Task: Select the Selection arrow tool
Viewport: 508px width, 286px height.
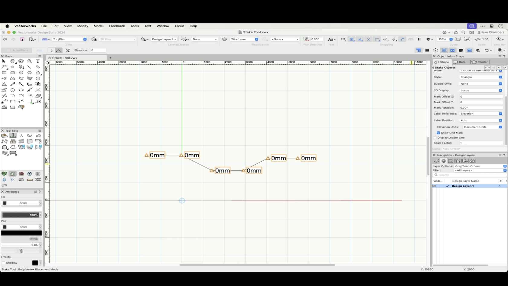Action: click(4, 61)
